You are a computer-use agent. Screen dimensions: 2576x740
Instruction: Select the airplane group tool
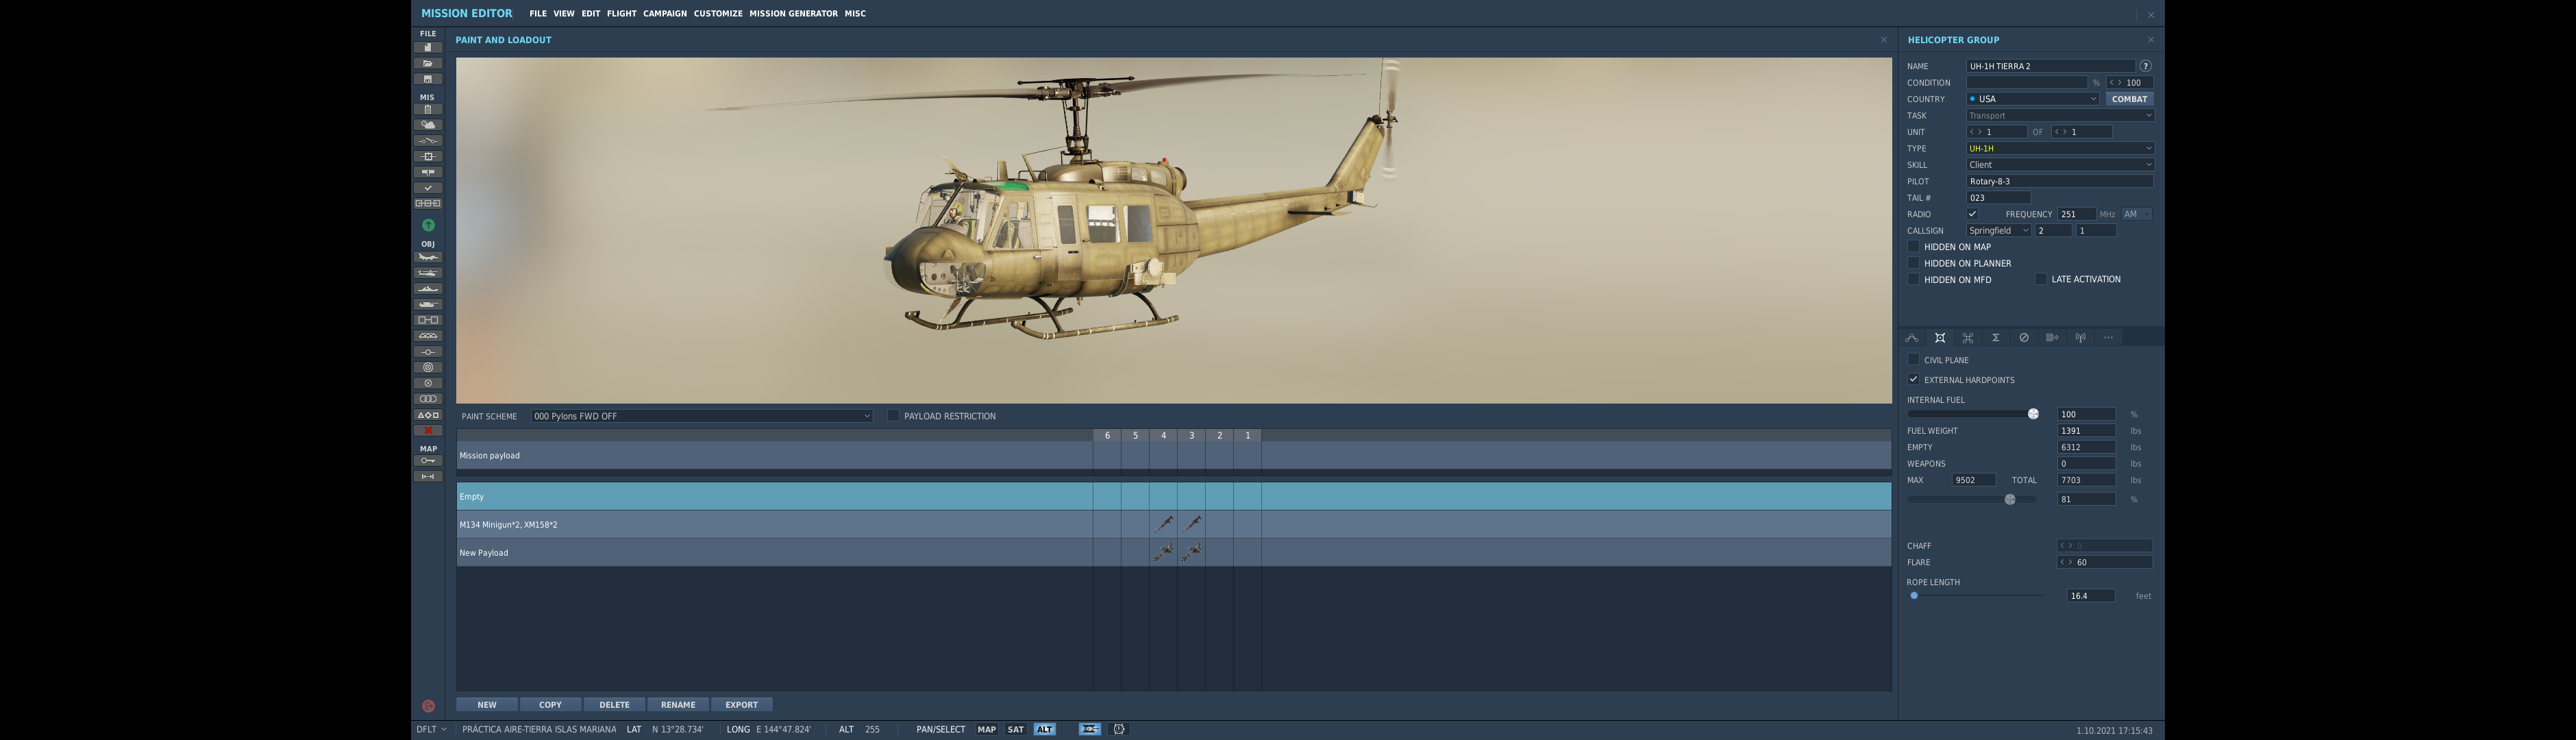click(x=428, y=257)
